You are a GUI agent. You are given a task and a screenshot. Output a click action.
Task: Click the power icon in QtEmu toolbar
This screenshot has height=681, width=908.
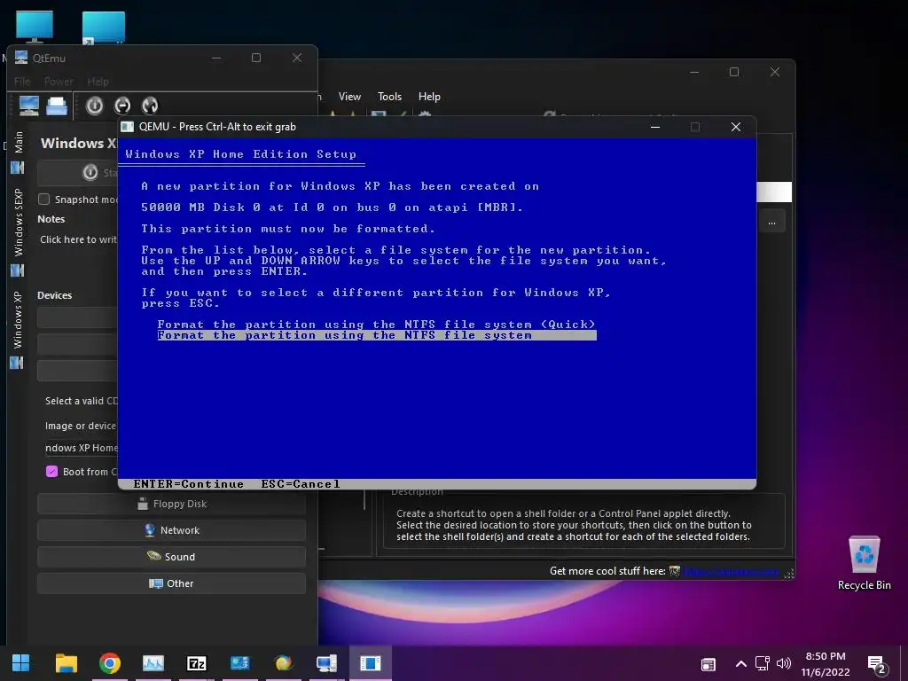94,106
